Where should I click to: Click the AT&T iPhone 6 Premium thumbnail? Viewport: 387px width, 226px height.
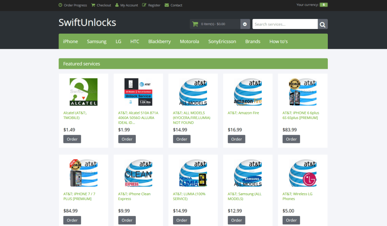click(303, 92)
